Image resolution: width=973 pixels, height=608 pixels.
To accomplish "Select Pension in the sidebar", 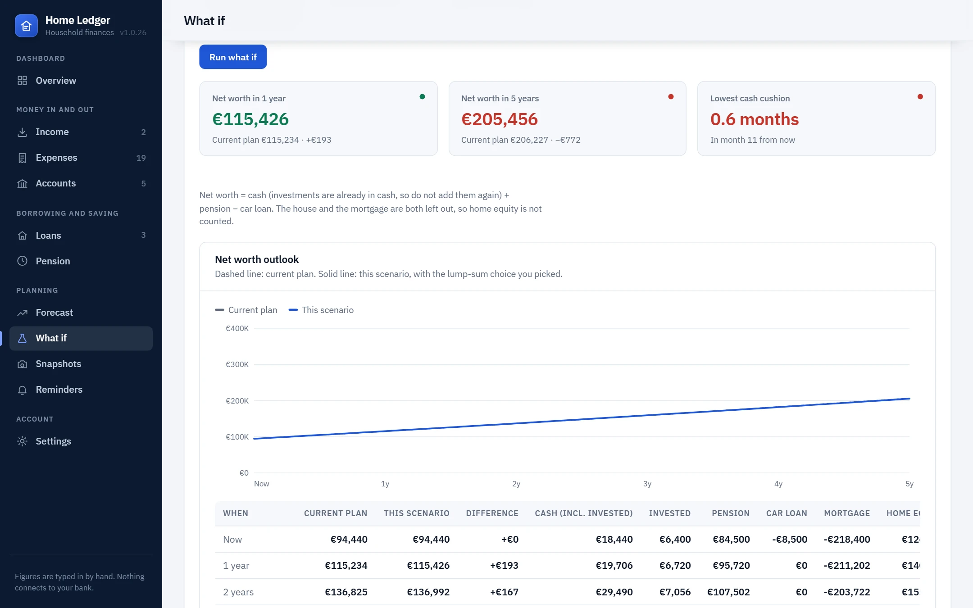I will click(x=81, y=261).
